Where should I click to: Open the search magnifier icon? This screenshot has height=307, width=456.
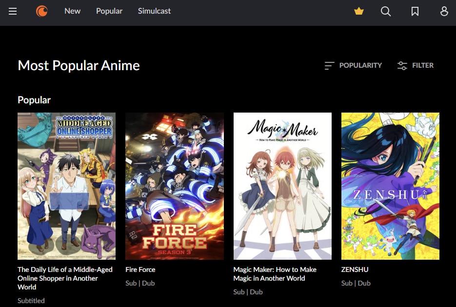coord(386,11)
